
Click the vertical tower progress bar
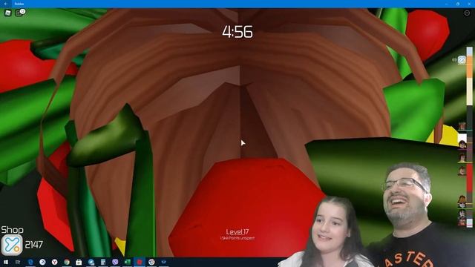(x=469, y=136)
